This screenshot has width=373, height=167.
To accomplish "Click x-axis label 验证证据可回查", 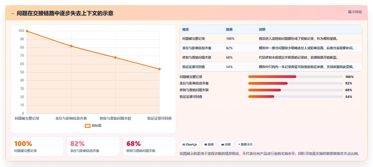I will 159,118.
